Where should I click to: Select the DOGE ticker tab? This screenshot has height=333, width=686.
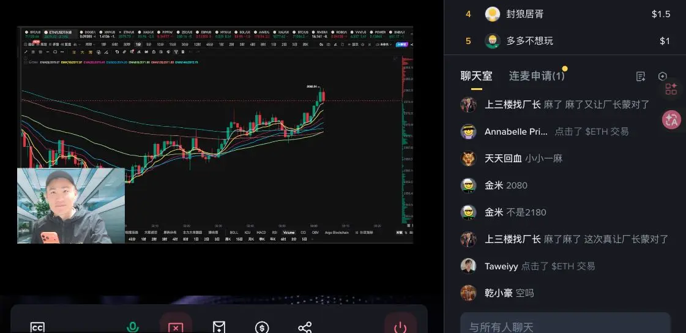88,34
